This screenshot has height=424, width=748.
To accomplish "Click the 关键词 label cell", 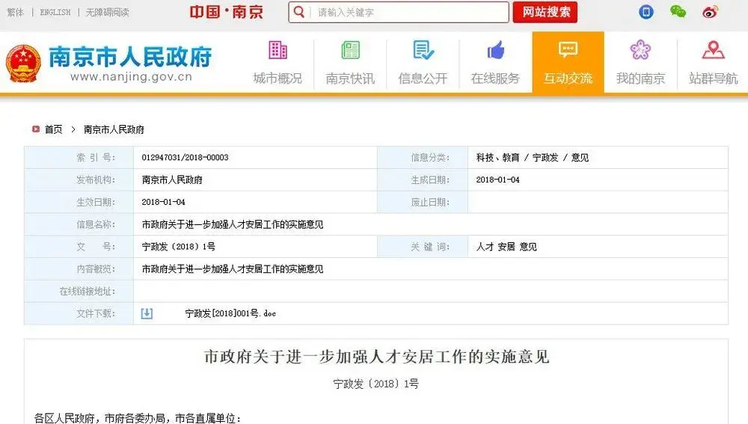I will (423, 247).
